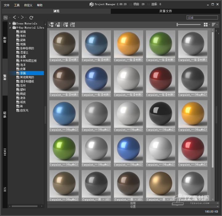Select the 液体 library
Image resolution: width=222 pixels, height=216 pixels.
click(x=21, y=98)
